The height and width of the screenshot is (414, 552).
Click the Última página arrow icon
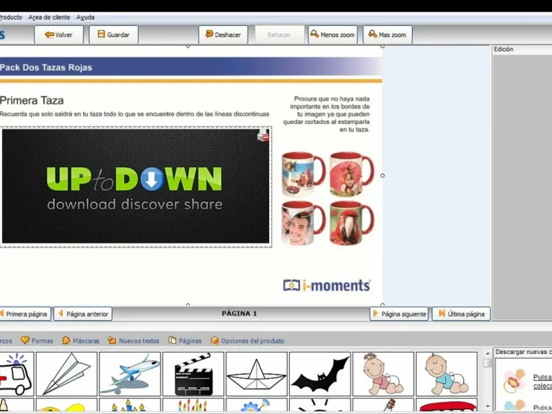(x=442, y=313)
